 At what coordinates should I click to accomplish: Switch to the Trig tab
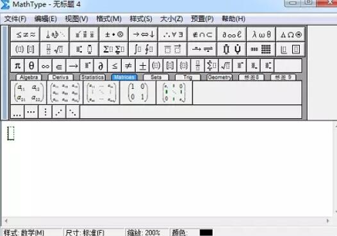[188, 77]
